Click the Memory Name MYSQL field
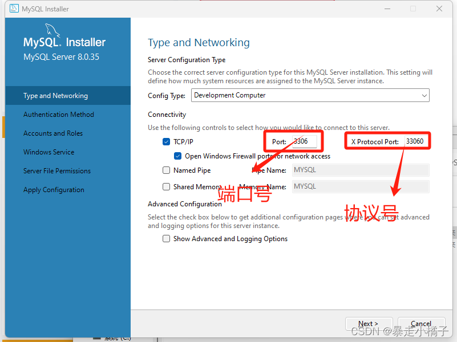Viewport: 457px width, 342px height. [x=361, y=186]
